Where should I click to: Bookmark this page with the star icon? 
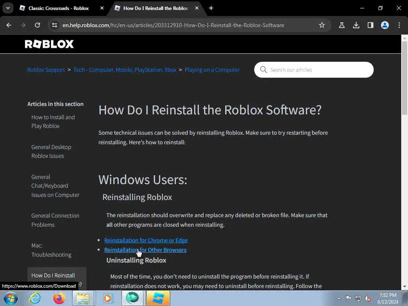(x=322, y=25)
